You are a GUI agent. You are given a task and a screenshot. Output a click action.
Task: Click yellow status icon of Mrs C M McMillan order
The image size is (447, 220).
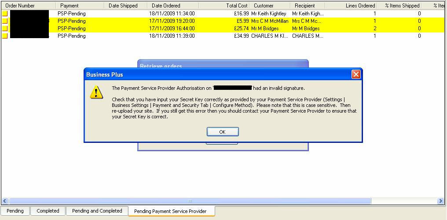click(5, 21)
